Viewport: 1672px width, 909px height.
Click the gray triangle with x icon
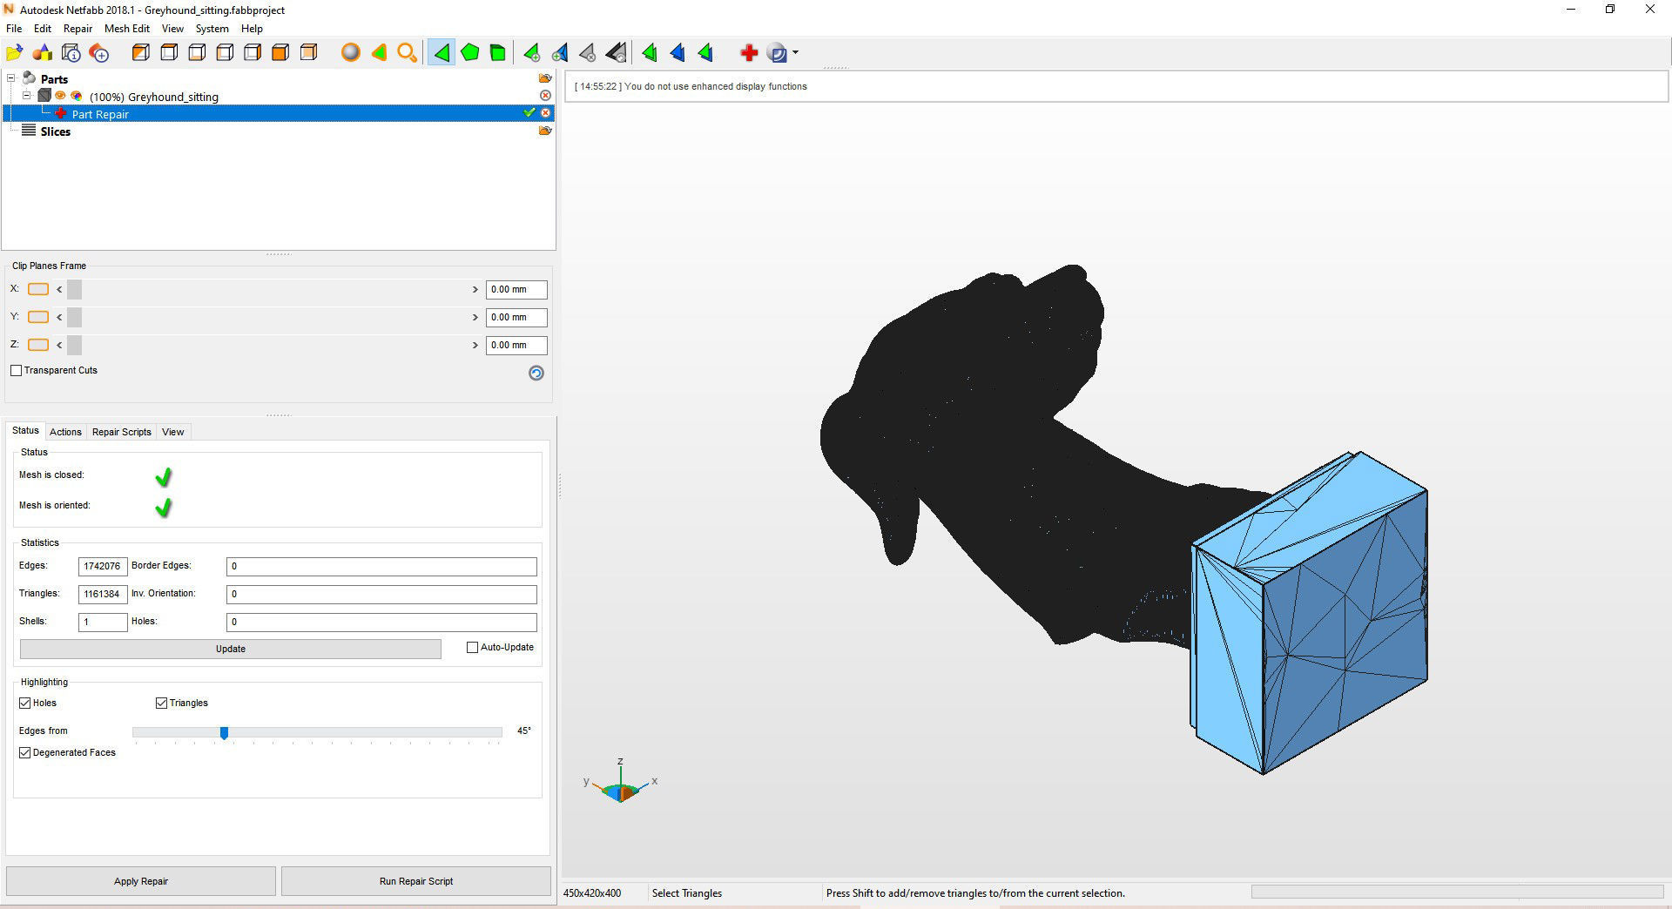click(x=588, y=53)
